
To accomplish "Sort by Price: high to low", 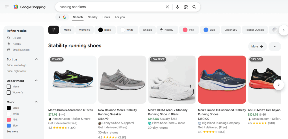I will (17, 71).
